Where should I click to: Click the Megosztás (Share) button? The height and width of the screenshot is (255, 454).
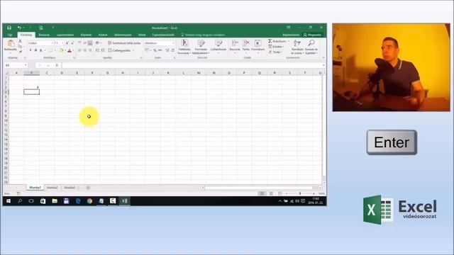312,35
